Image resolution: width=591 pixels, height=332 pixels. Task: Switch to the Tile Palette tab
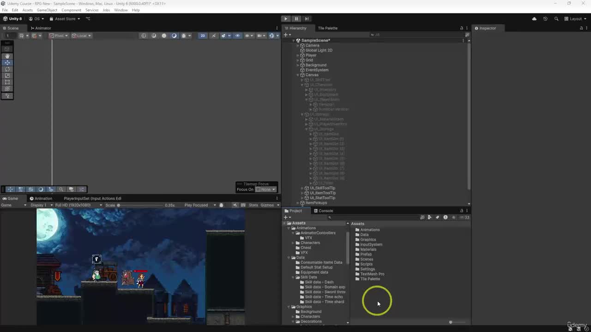327,28
